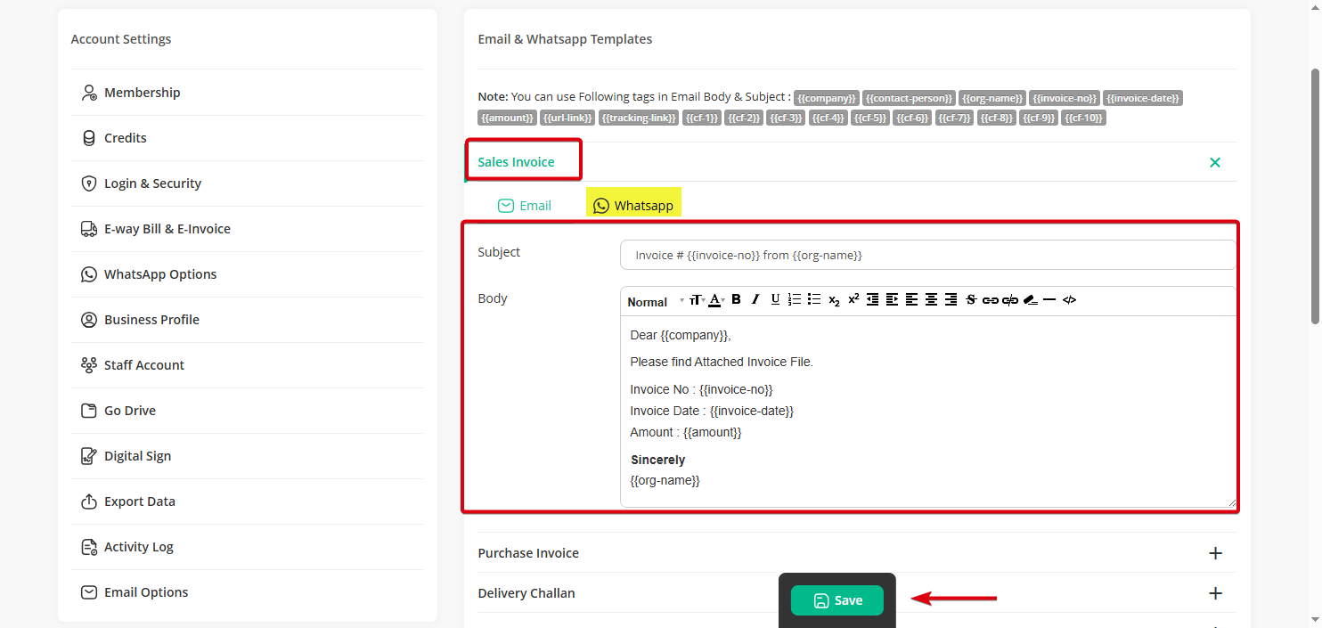Insert a horizontal line
Screen dimensions: 1322x628
tap(1049, 300)
